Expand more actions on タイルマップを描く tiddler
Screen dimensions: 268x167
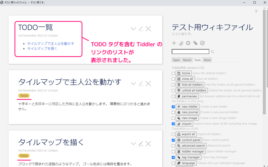point(133,144)
